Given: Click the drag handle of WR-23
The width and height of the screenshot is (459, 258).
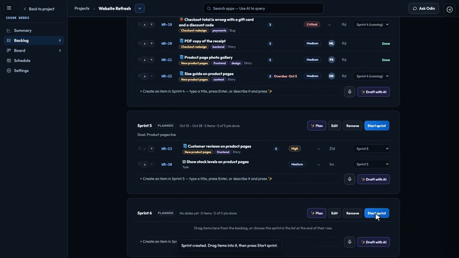Looking at the screenshot, I should coord(139,148).
